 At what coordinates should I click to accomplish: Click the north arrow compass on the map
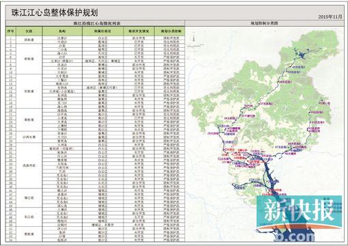[194, 38]
